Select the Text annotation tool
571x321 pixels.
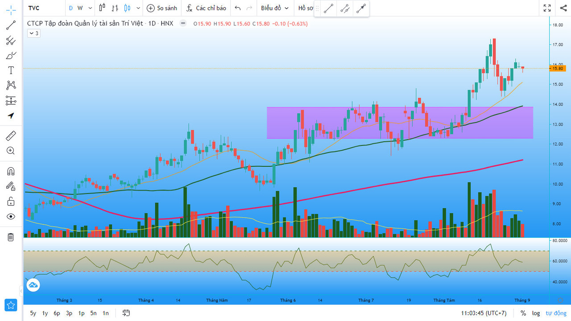click(11, 70)
